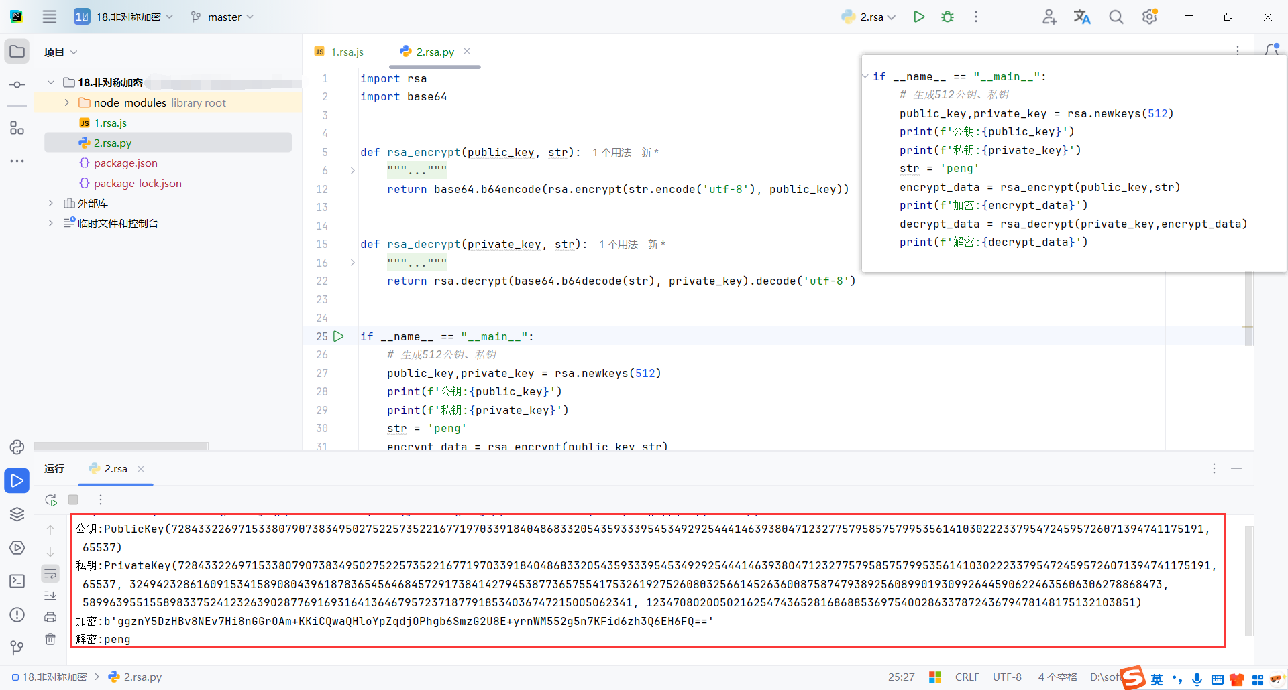Click the translate icon in the top toolbar
Viewport: 1288px width, 690px height.
coord(1082,17)
